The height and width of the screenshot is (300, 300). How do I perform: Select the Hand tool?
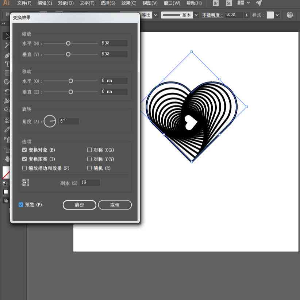click(x=7, y=159)
